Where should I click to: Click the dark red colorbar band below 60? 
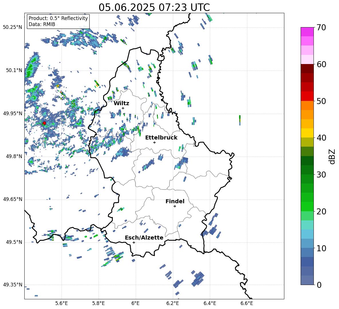[307, 69]
